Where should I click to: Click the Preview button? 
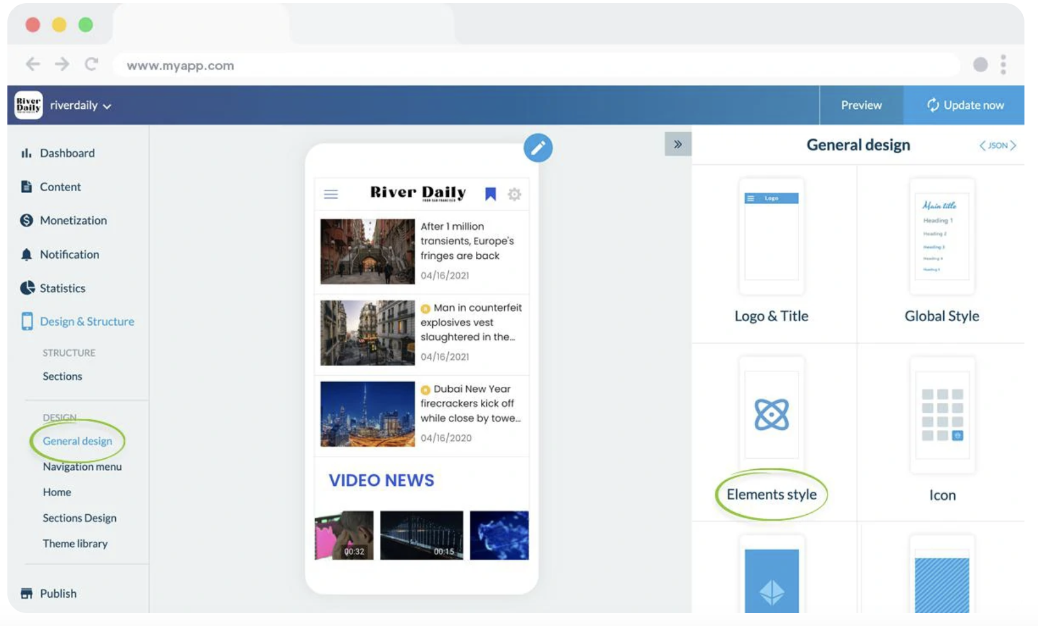(861, 105)
